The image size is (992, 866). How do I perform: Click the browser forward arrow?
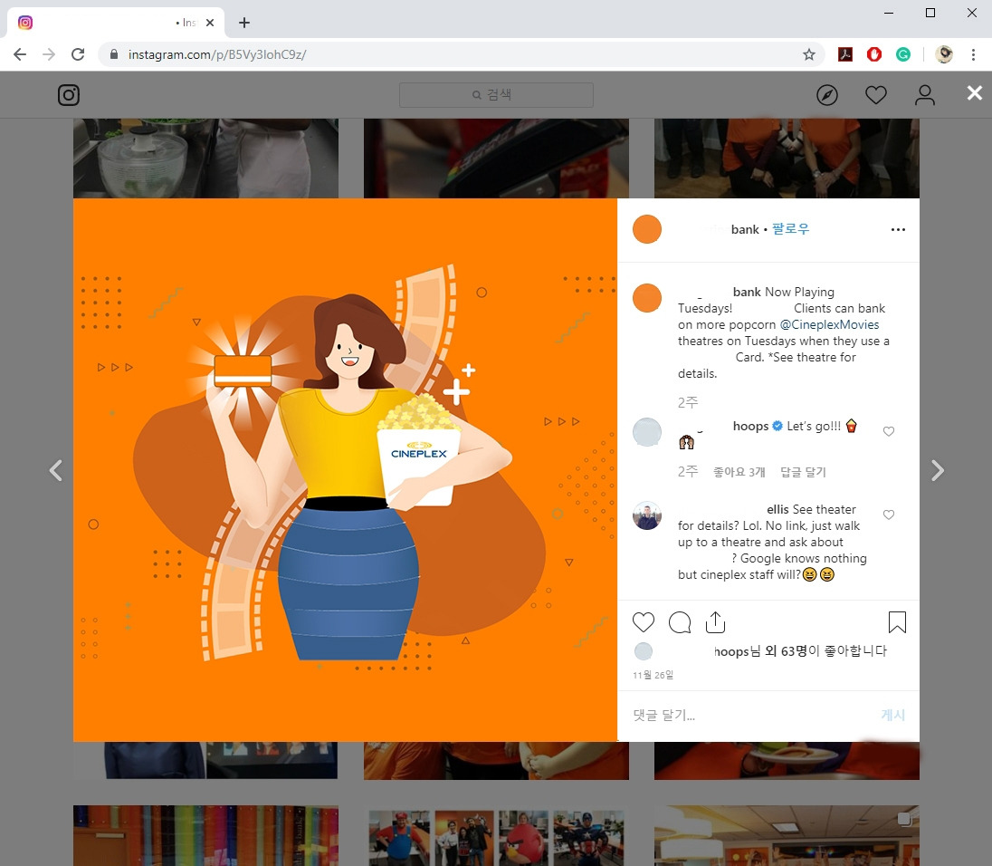pos(49,54)
